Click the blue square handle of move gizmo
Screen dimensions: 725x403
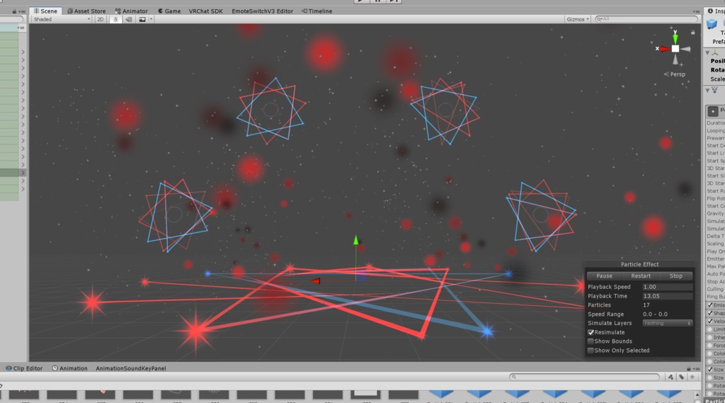(361, 276)
